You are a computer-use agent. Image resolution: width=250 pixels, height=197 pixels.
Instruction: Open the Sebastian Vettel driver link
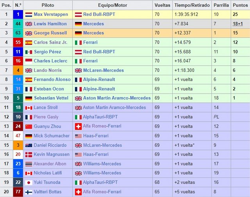(51, 98)
